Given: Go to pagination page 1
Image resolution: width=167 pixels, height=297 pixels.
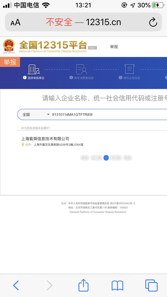Looking at the screenshot, I should (x=106, y=158).
